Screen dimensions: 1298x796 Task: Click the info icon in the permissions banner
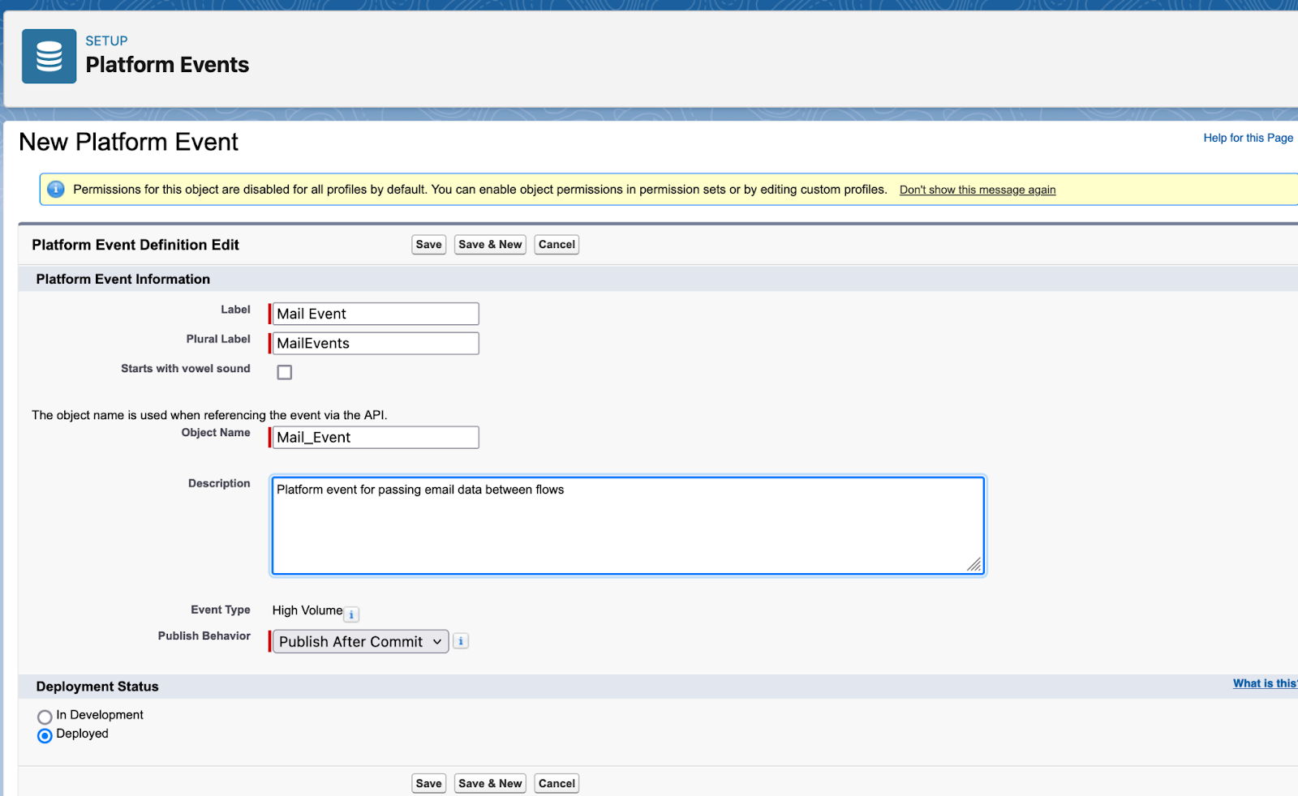coord(55,189)
